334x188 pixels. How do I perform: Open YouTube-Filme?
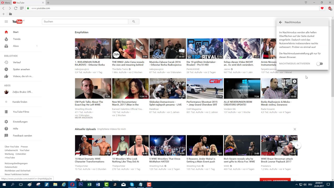click(21, 112)
